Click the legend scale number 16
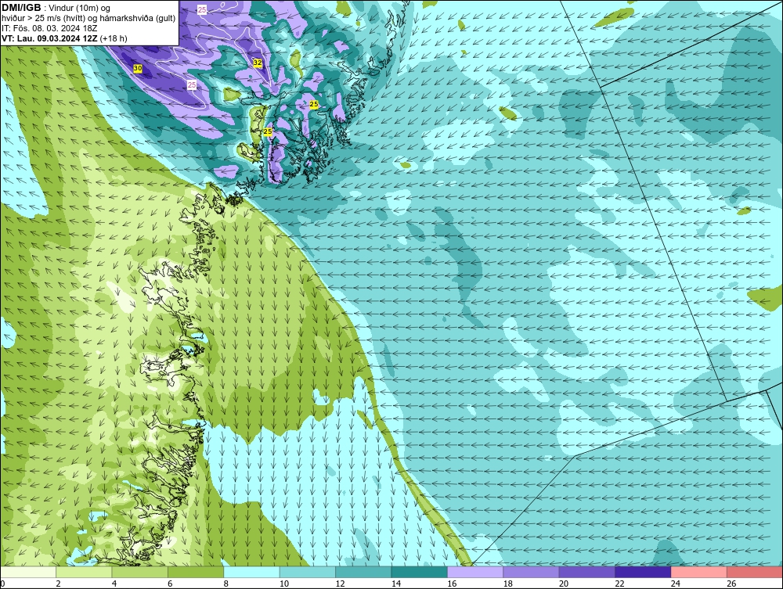The image size is (783, 589). (x=452, y=584)
